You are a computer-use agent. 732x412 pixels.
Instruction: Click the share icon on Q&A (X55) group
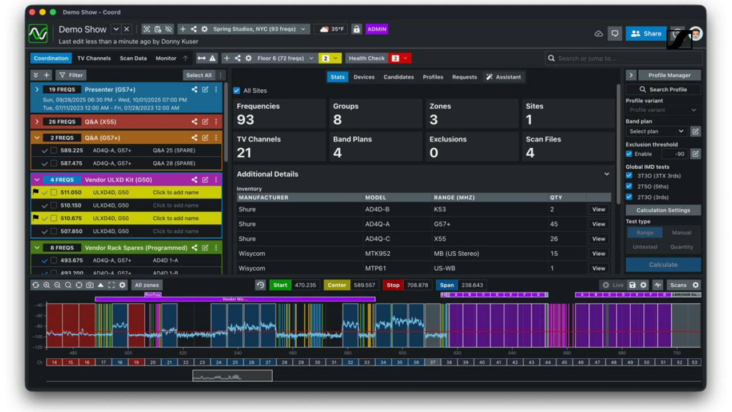point(194,122)
